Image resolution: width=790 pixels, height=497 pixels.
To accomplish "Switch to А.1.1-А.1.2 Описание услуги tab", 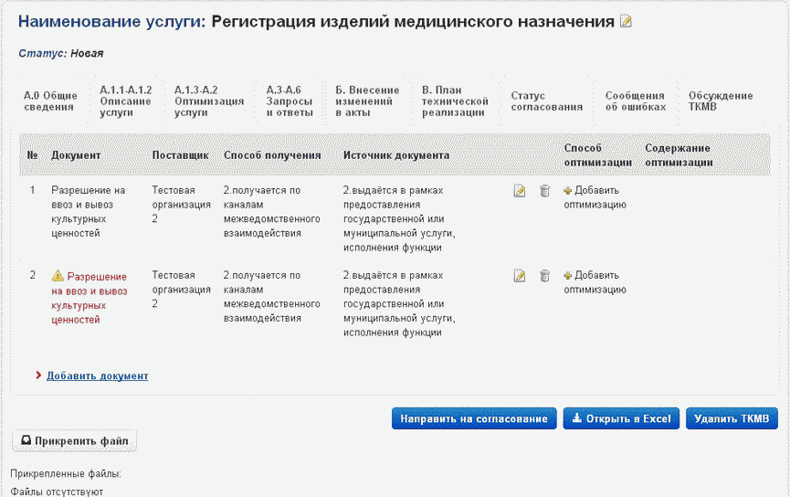I will point(125,101).
